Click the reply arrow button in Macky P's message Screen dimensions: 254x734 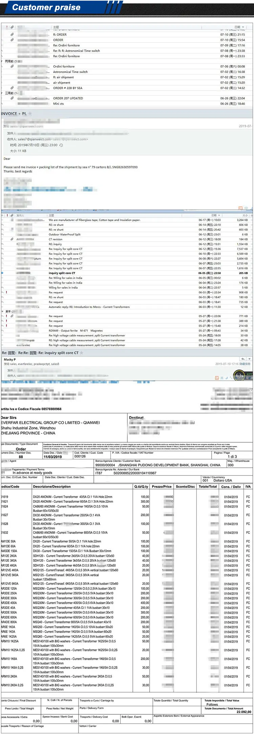click(242, 359)
